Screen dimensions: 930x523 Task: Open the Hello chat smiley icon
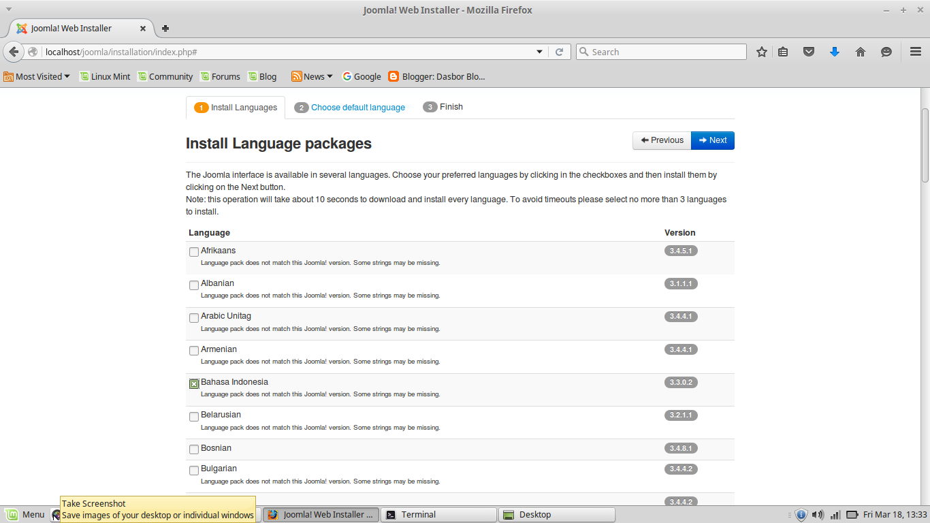pyautogui.click(x=886, y=52)
